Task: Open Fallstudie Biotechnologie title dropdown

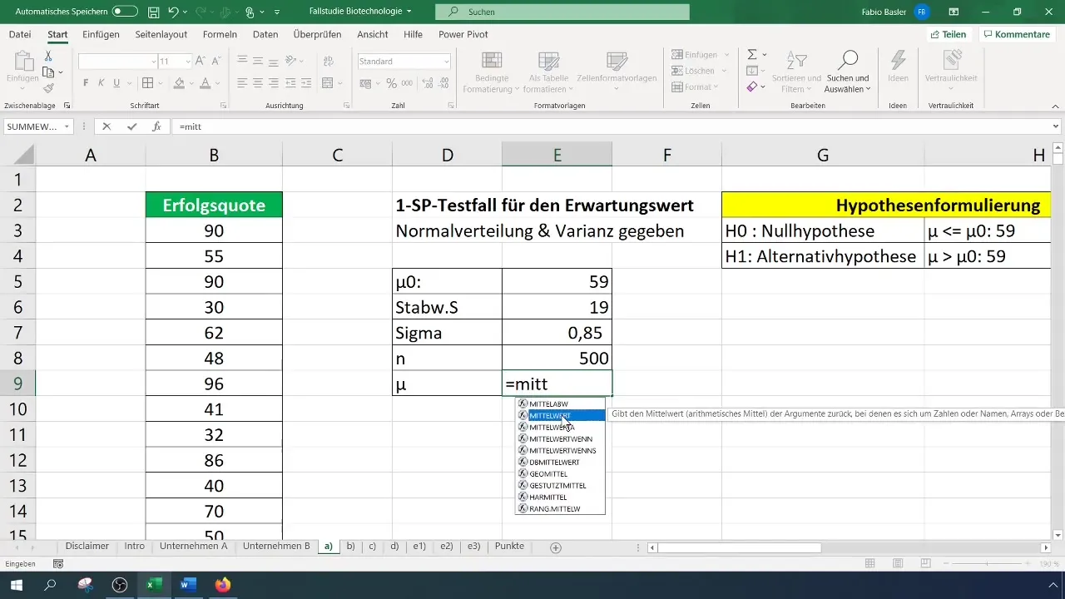Action: [409, 12]
